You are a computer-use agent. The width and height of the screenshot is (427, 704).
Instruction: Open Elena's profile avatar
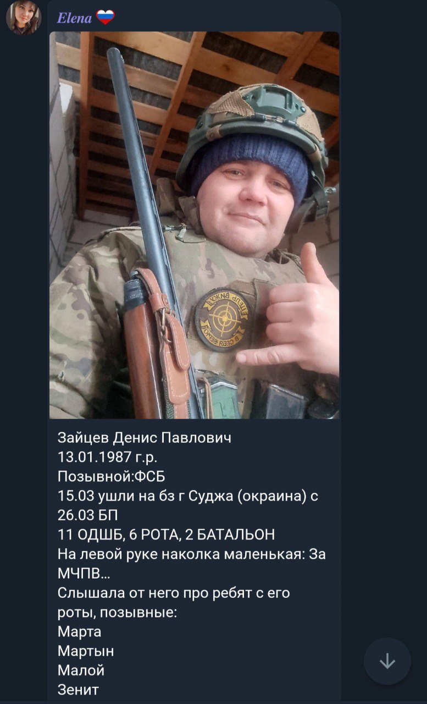(x=24, y=18)
